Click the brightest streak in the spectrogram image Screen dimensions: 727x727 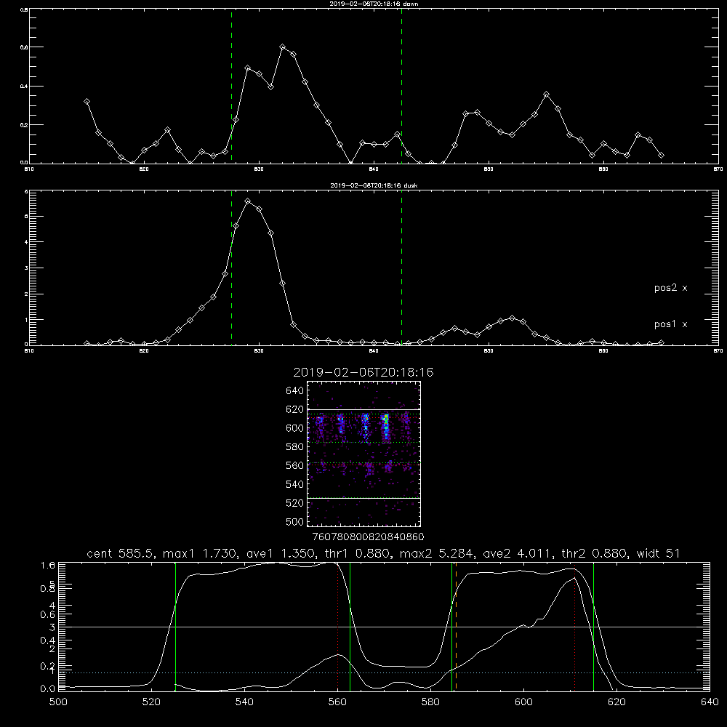pos(385,427)
